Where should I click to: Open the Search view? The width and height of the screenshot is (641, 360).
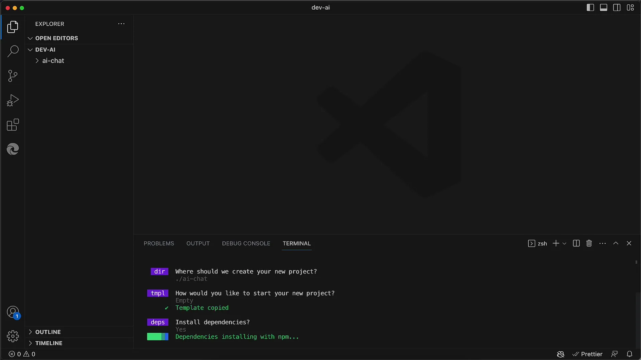coord(13,51)
